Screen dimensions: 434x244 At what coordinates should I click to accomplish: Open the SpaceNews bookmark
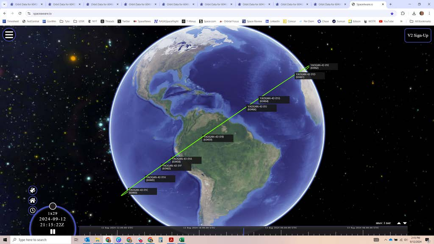(142, 21)
